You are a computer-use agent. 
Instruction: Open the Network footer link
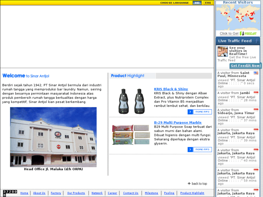tap(97, 193)
